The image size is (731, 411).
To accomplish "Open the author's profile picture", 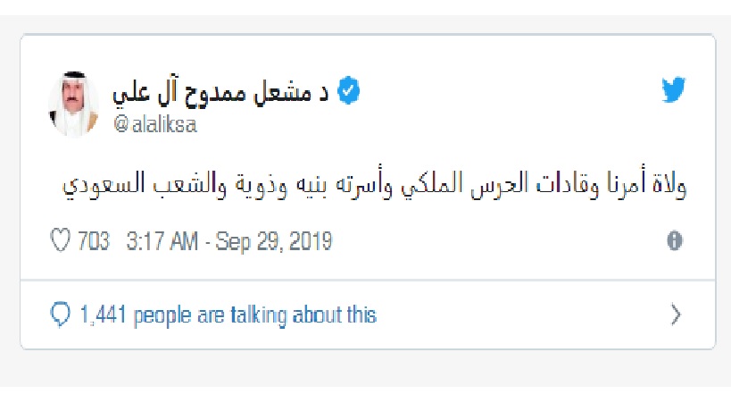I will coord(74,104).
